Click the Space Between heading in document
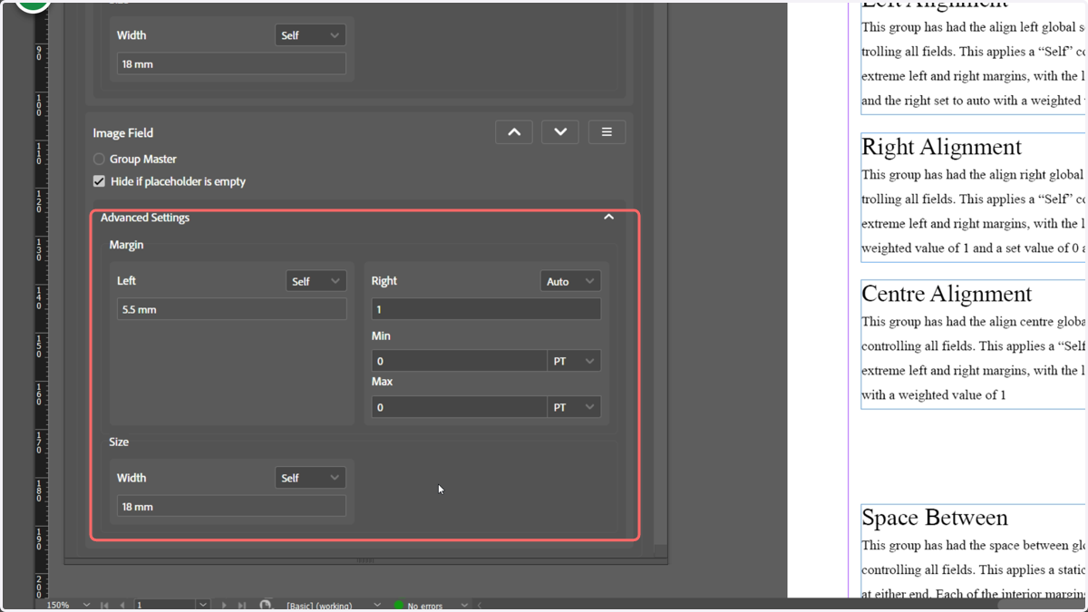Viewport: 1088px width, 612px height. 935,518
